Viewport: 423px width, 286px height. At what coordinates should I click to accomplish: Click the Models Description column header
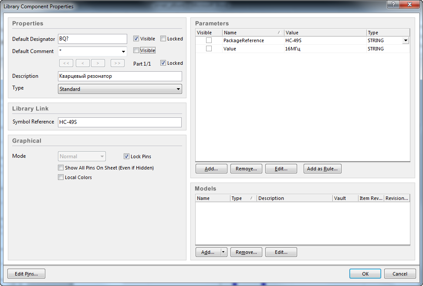(294, 198)
